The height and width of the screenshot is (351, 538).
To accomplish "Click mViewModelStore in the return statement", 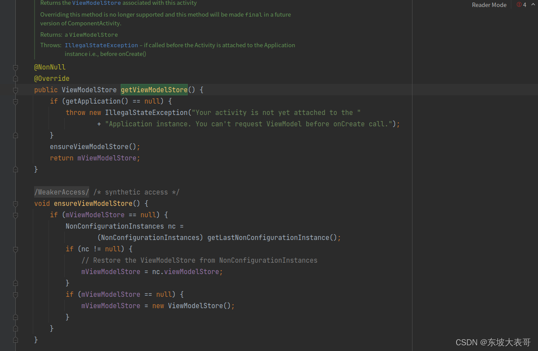I will click(107, 158).
